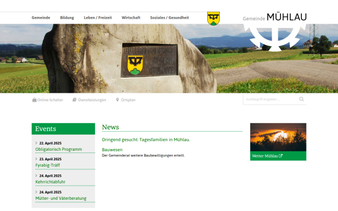Open the Ortsplan link
Viewport: 338px width, 211px height.
tap(128, 100)
